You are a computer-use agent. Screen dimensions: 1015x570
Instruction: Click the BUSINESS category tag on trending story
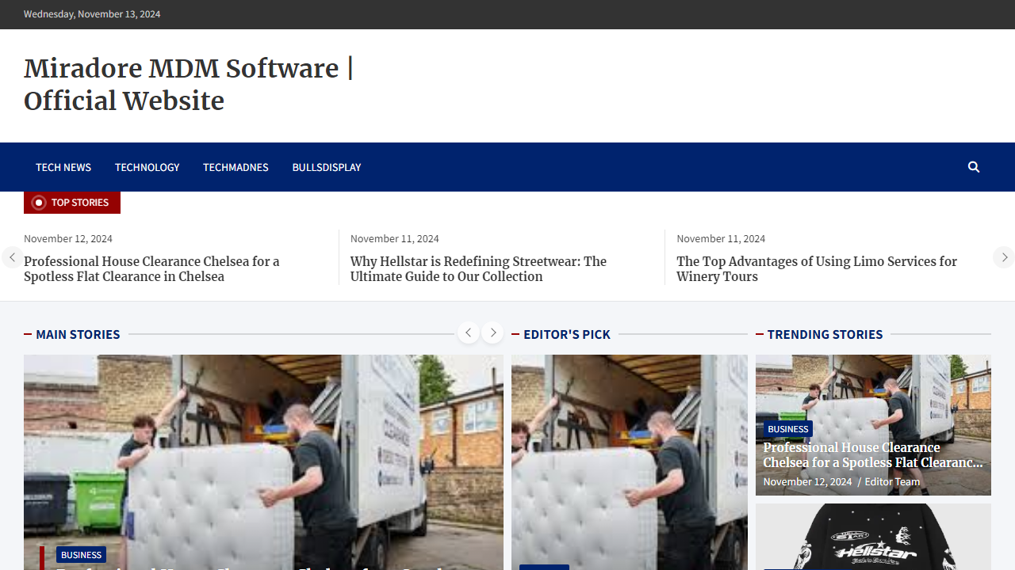pyautogui.click(x=787, y=428)
